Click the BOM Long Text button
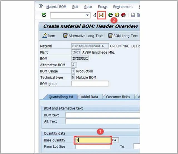The height and width of the screenshot is (154, 178). [123, 36]
